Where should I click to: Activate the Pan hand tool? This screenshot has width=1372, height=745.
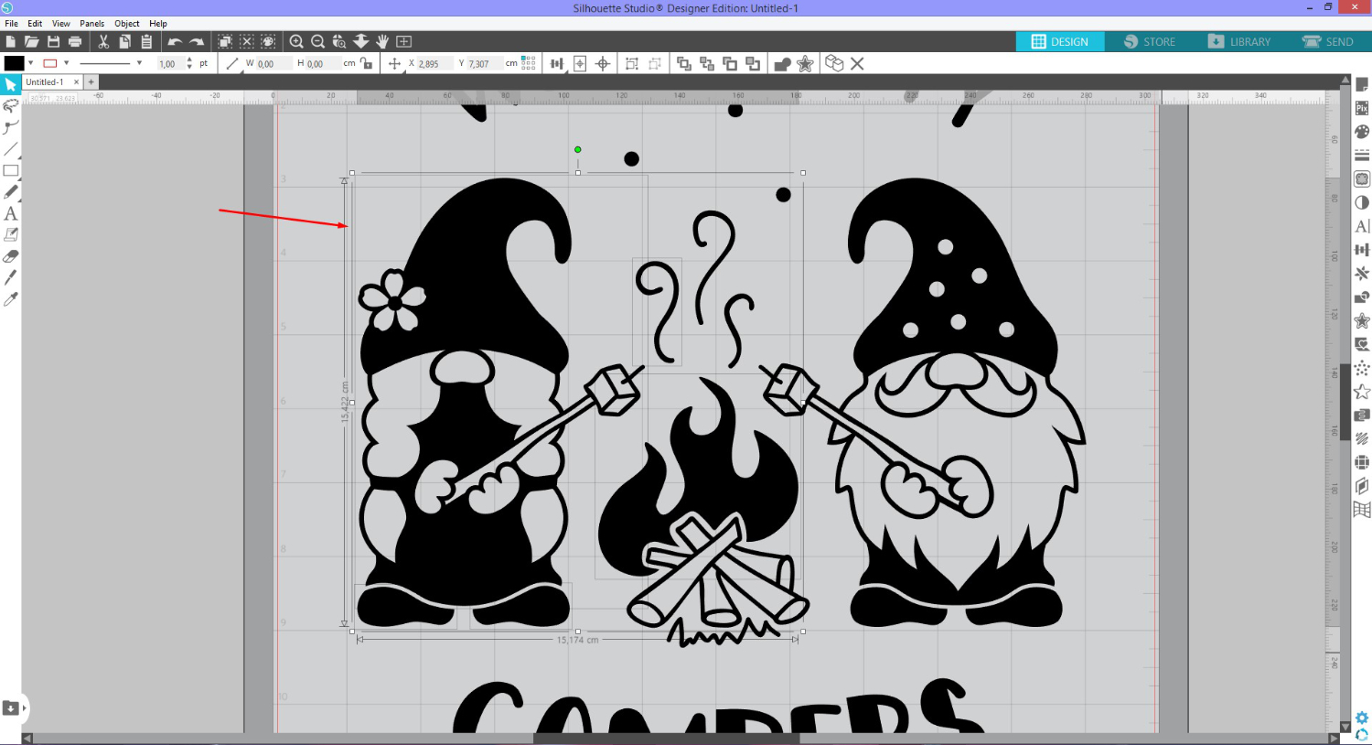[x=382, y=41]
